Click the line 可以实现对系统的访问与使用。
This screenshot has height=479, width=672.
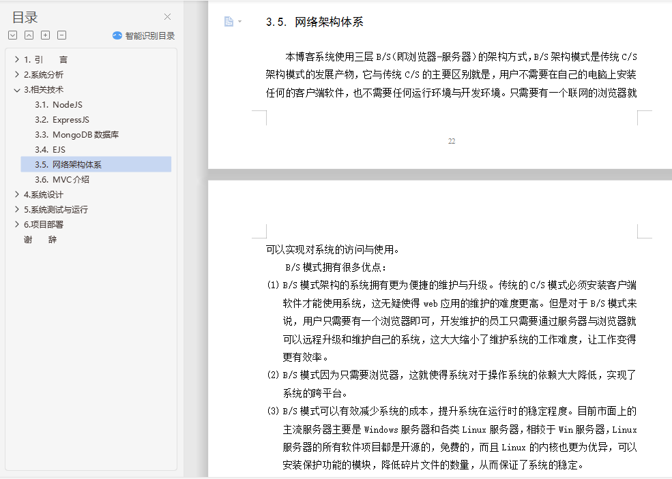tap(332, 249)
